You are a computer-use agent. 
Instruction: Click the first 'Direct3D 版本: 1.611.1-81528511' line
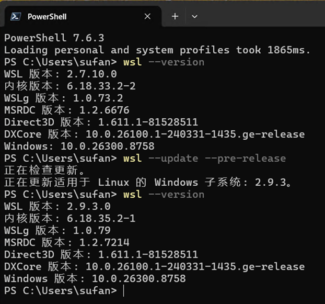pyautogui.click(x=101, y=122)
